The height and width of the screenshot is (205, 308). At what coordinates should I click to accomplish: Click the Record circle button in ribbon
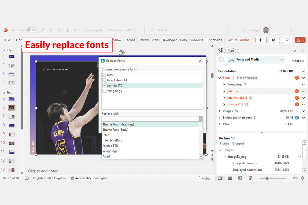(x=261, y=40)
